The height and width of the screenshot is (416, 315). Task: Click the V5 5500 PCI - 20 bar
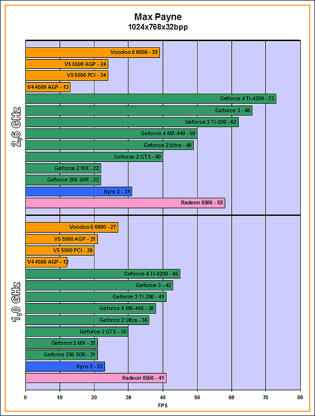pyautogui.click(x=59, y=251)
